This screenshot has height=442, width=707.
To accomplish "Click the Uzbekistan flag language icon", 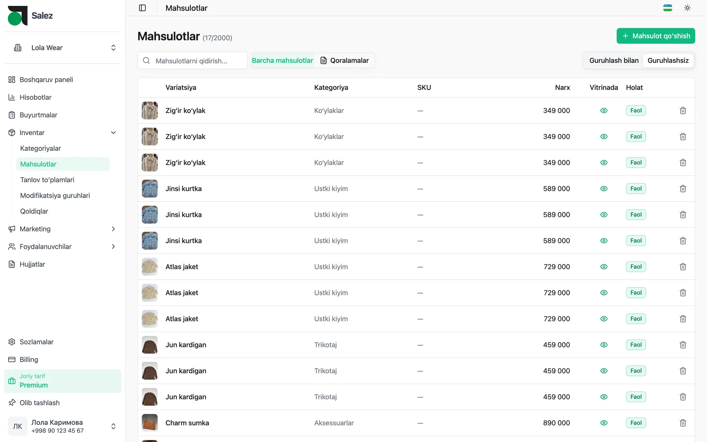I will 667,8.
